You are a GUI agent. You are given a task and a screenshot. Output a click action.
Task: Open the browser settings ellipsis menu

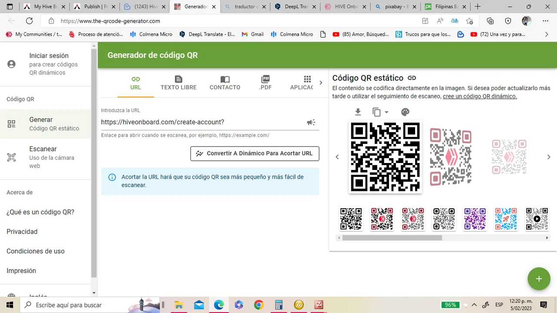point(546,21)
